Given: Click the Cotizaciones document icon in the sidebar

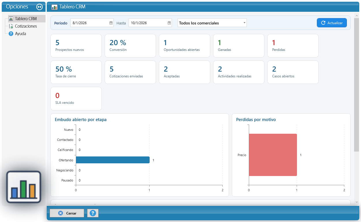Looking at the screenshot, I should 11,26.
